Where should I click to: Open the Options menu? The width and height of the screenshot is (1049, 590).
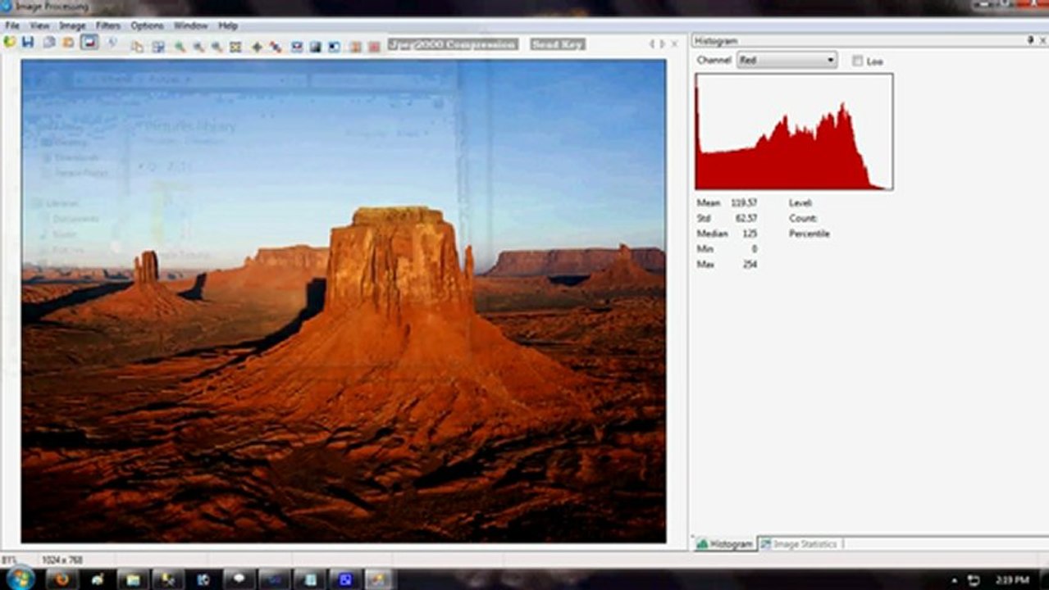tap(147, 25)
